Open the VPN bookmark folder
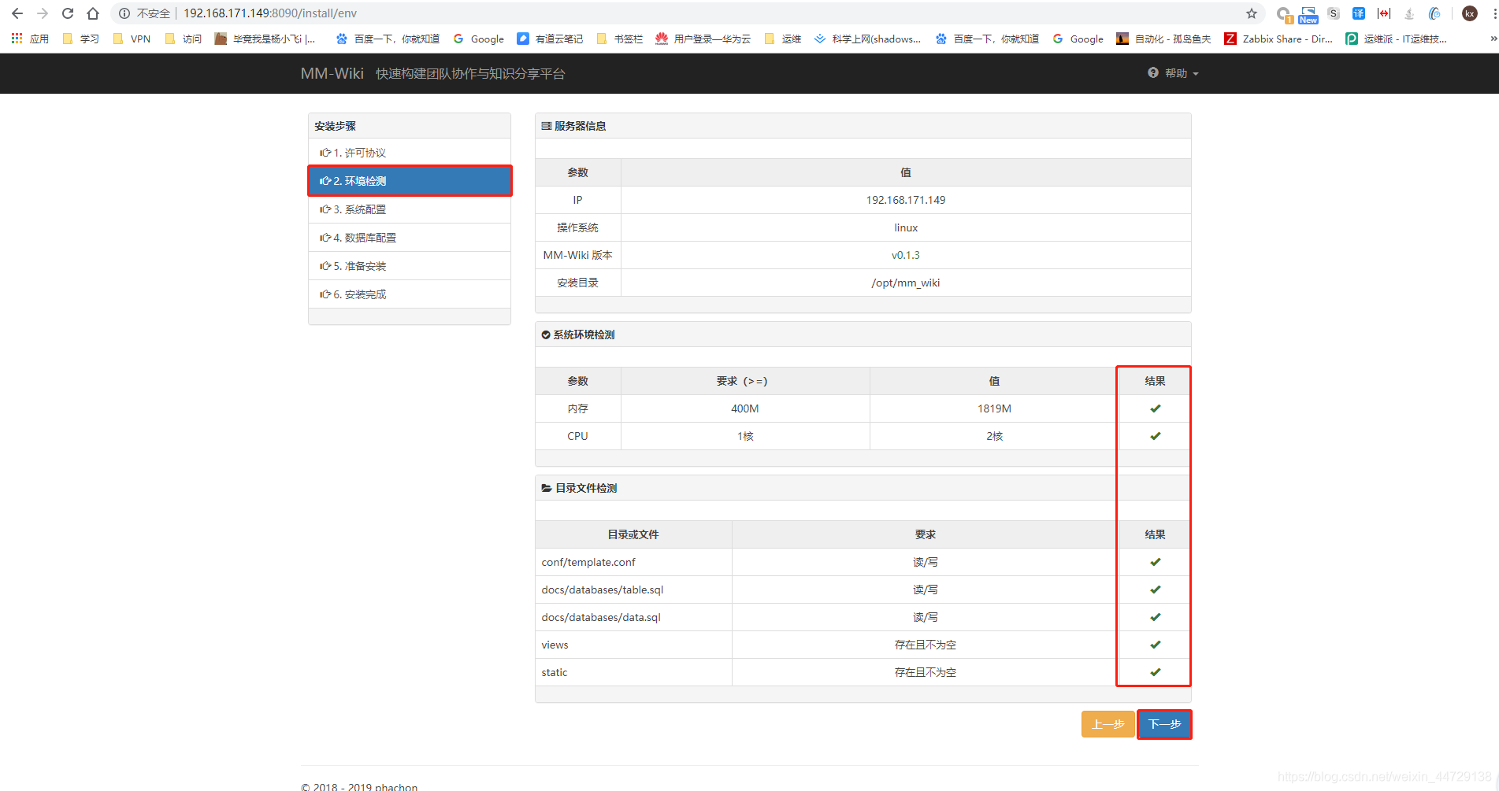The width and height of the screenshot is (1499, 791). (132, 39)
